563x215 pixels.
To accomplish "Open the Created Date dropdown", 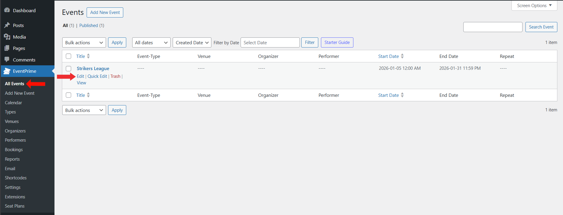I will tap(192, 42).
